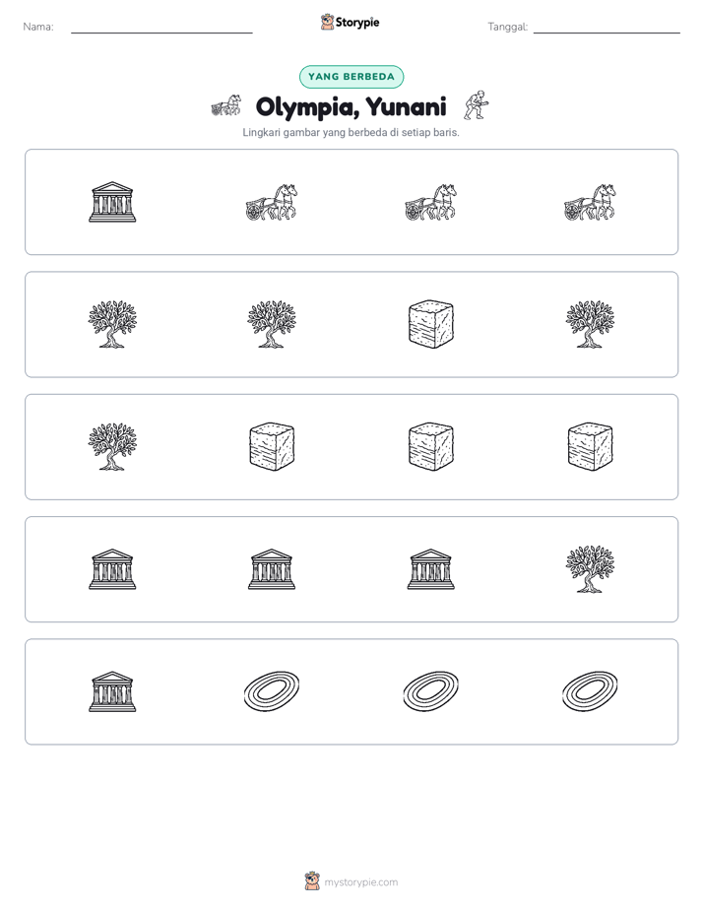Circle the temple icon in row one
The height and width of the screenshot is (910, 703).
[x=112, y=202]
